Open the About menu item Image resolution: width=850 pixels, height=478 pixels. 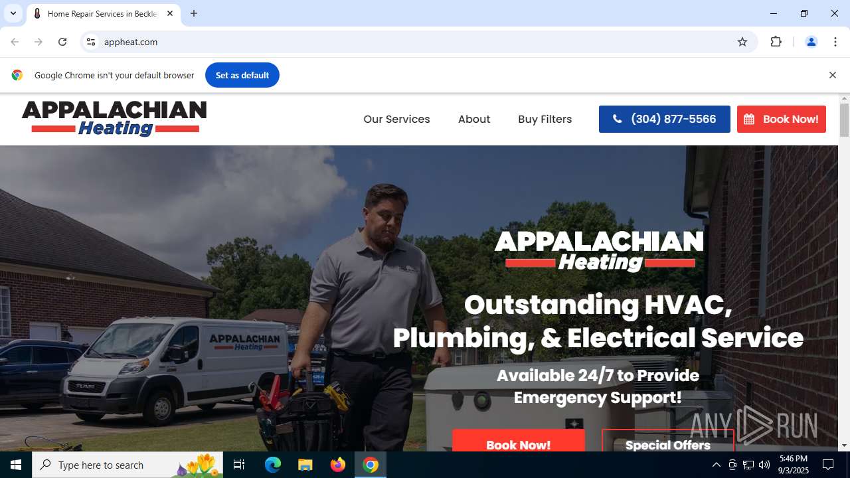tap(474, 119)
